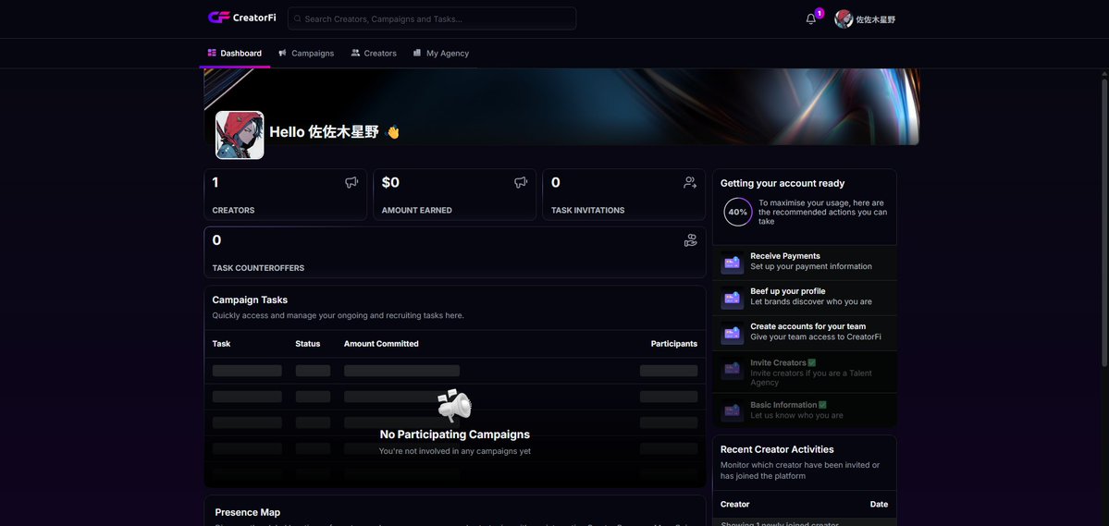The image size is (1109, 526).
Task: Click the Basic Information row icon
Action: click(x=732, y=411)
